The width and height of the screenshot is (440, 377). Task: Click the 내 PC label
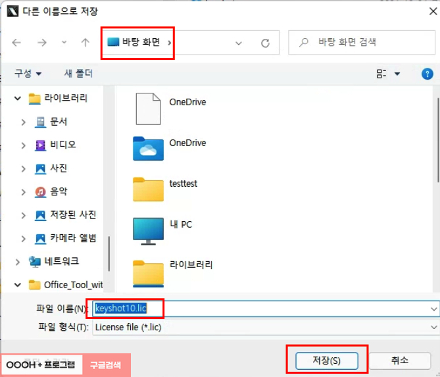pos(181,224)
